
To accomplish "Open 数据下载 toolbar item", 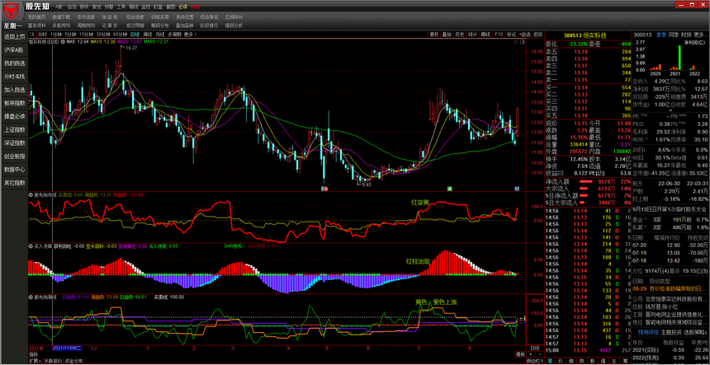I will [61, 16].
